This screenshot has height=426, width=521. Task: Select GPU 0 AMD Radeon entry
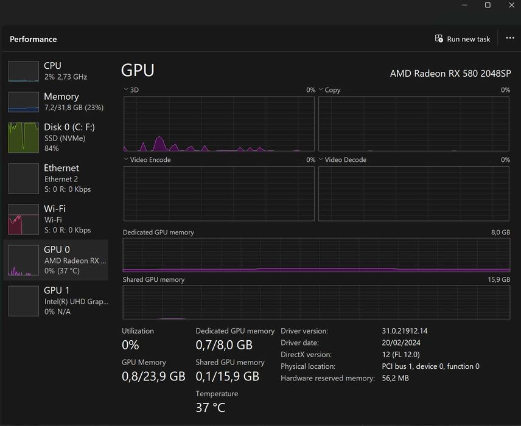(x=55, y=260)
